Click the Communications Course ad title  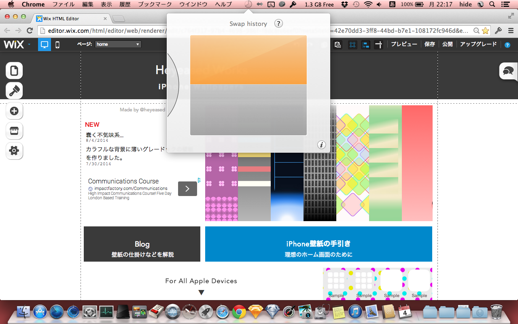tap(123, 181)
